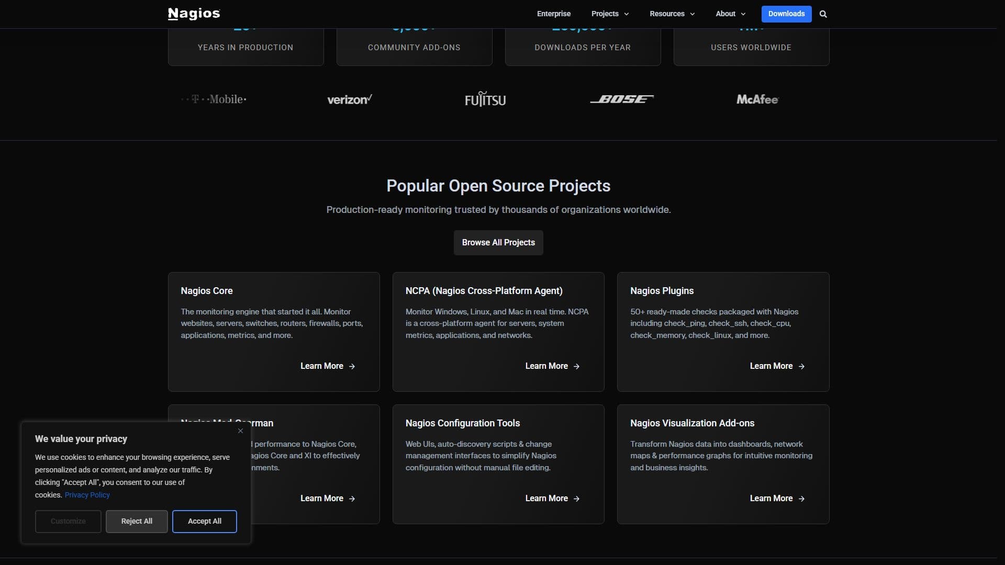Expand the About dropdown menu

(x=730, y=14)
